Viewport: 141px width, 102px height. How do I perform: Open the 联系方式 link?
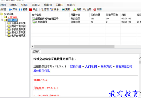point(106,67)
